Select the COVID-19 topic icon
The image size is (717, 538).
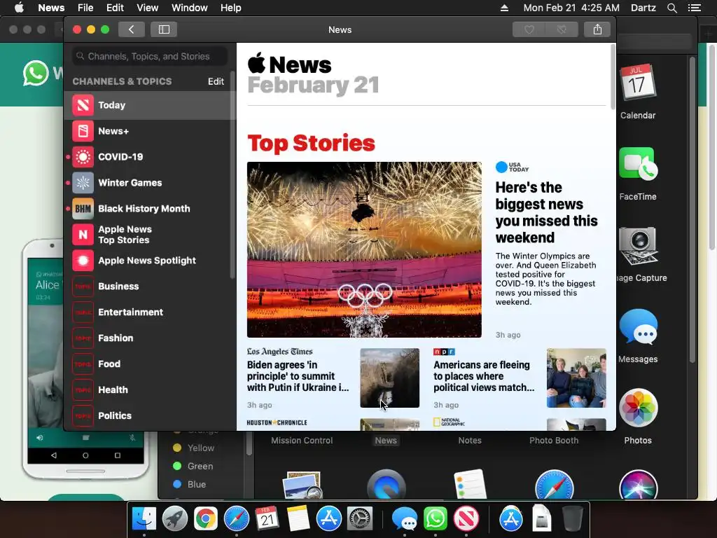pos(83,157)
